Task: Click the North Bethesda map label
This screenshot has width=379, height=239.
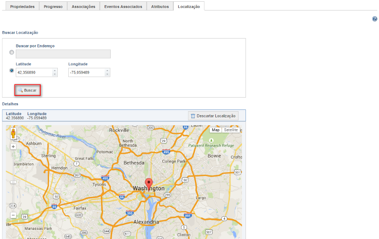Action: click(128, 143)
